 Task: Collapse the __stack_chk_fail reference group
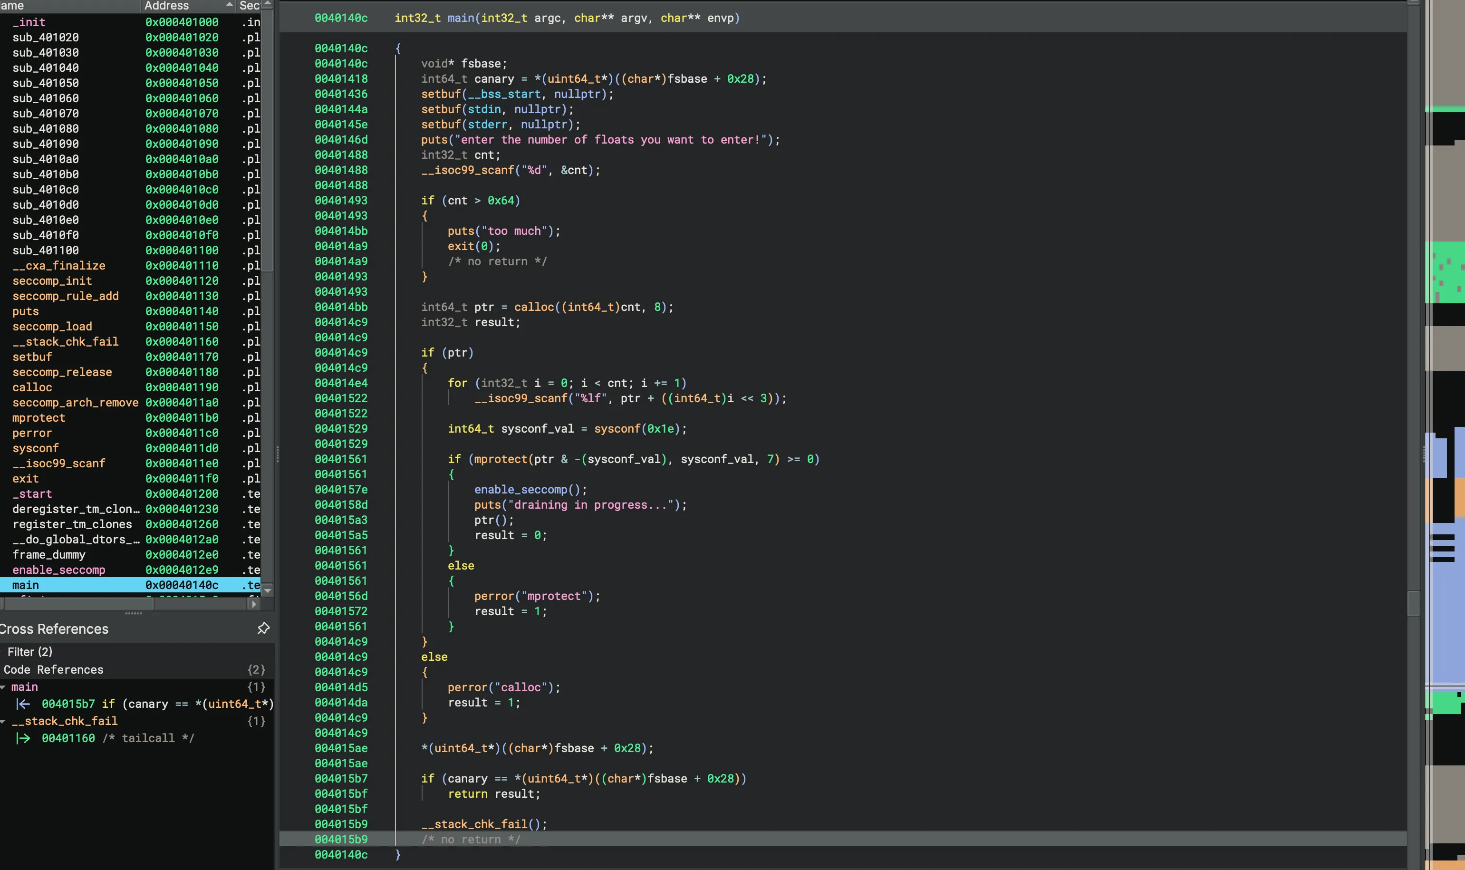pos(3,721)
